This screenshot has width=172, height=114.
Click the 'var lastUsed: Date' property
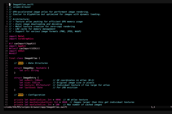coord(31,87)
